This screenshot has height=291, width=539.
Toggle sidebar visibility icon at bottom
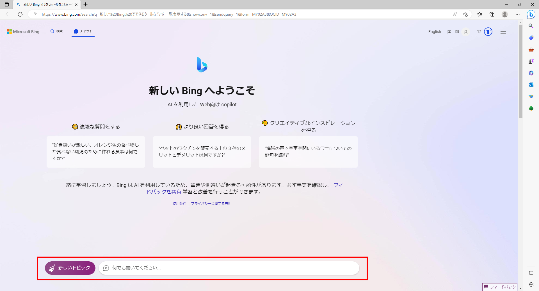(531, 273)
